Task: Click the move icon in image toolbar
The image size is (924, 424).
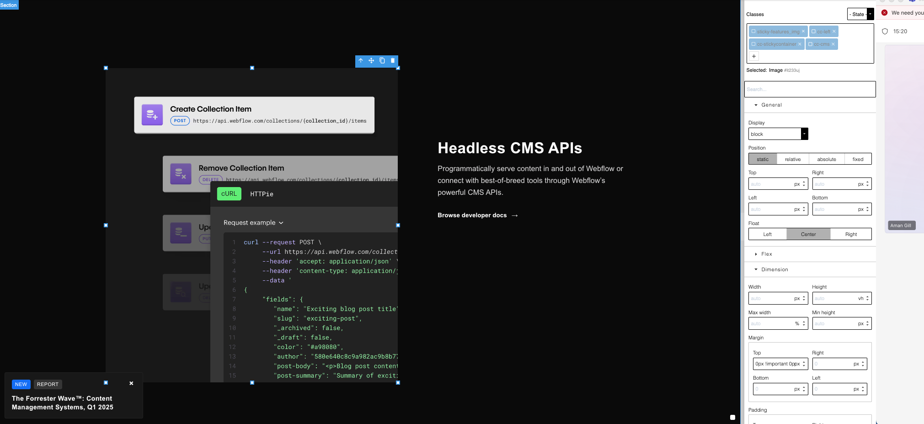Action: [x=371, y=60]
